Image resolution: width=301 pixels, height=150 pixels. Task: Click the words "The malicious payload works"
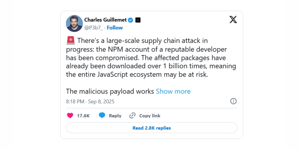coord(110,91)
